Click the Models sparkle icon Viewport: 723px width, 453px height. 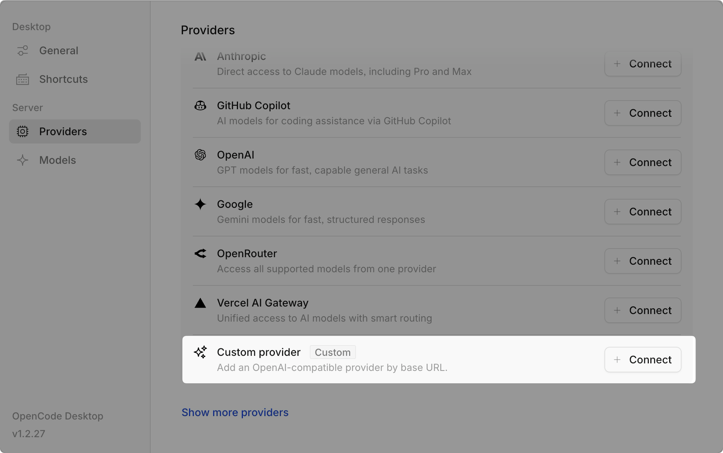click(22, 160)
